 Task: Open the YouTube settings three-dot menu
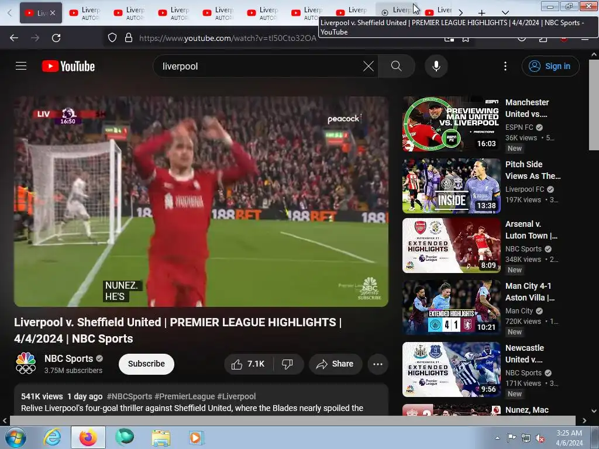point(505,66)
